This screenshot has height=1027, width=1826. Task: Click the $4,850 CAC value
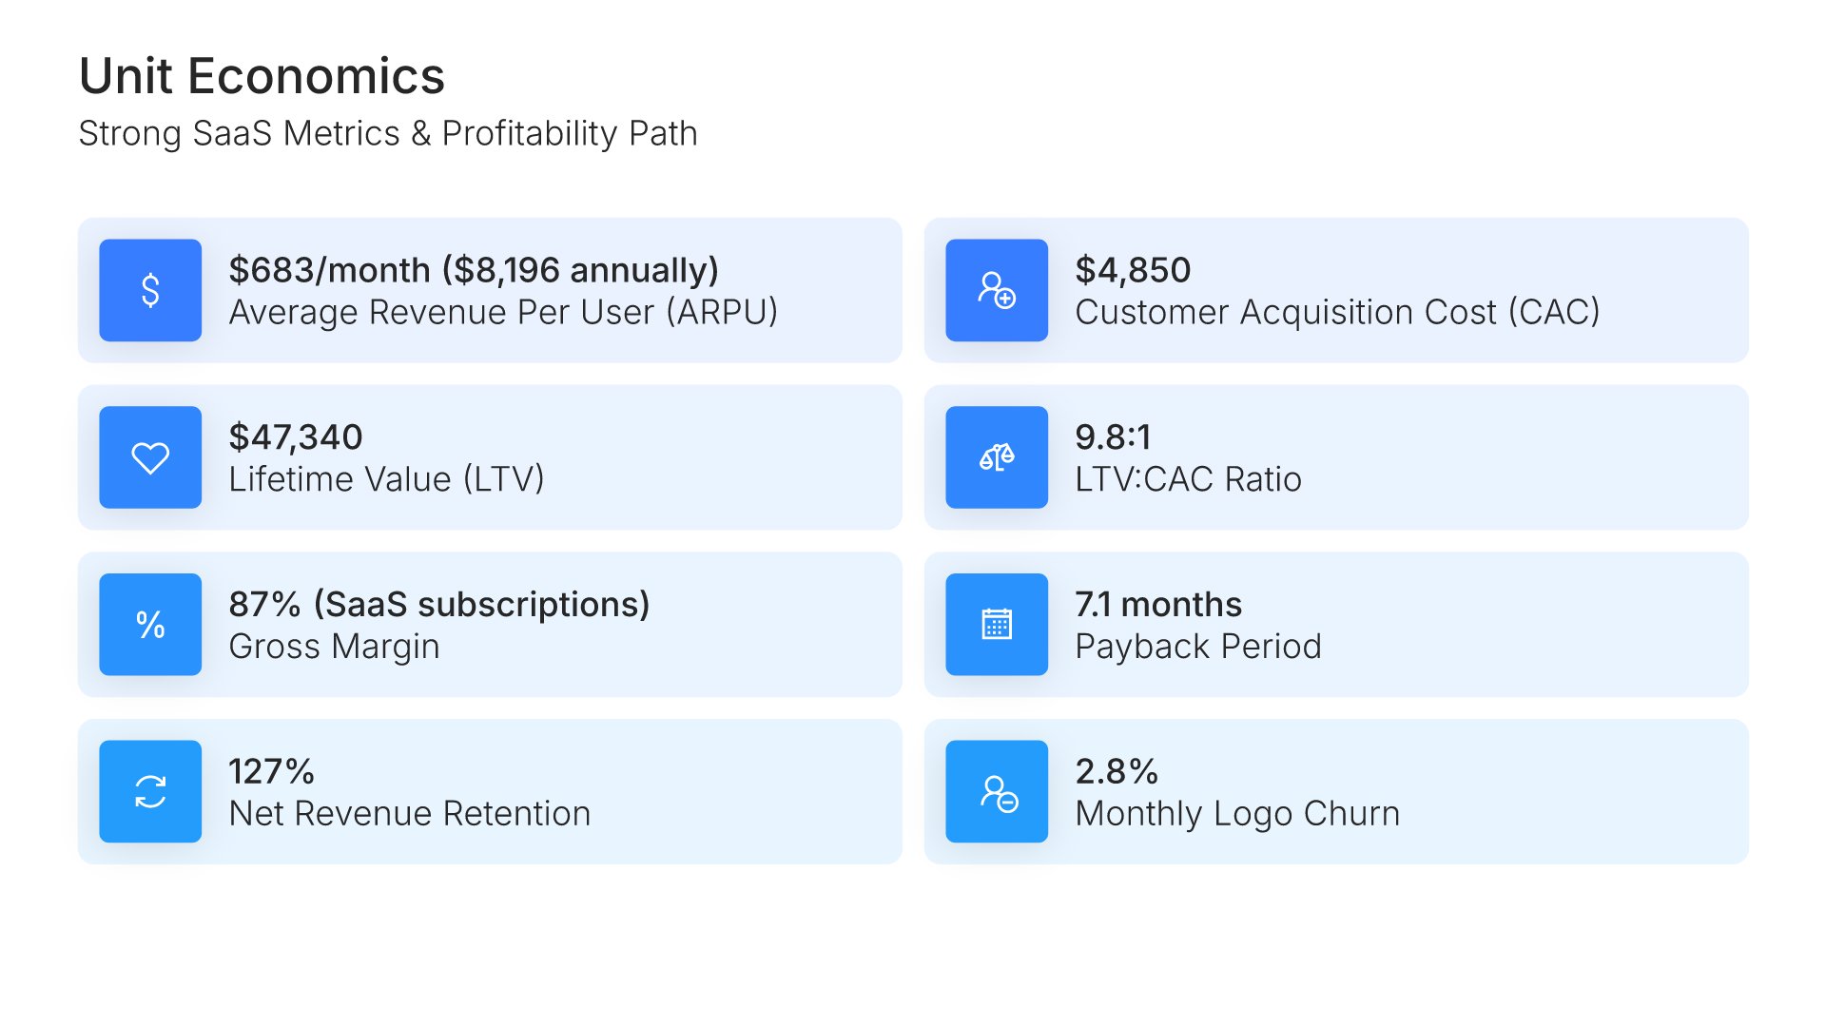[x=1133, y=270]
